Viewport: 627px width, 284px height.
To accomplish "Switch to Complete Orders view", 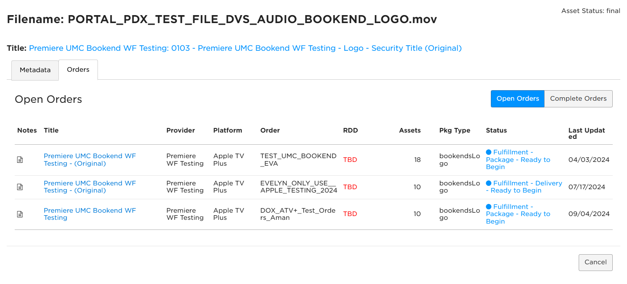I will pos(578,99).
